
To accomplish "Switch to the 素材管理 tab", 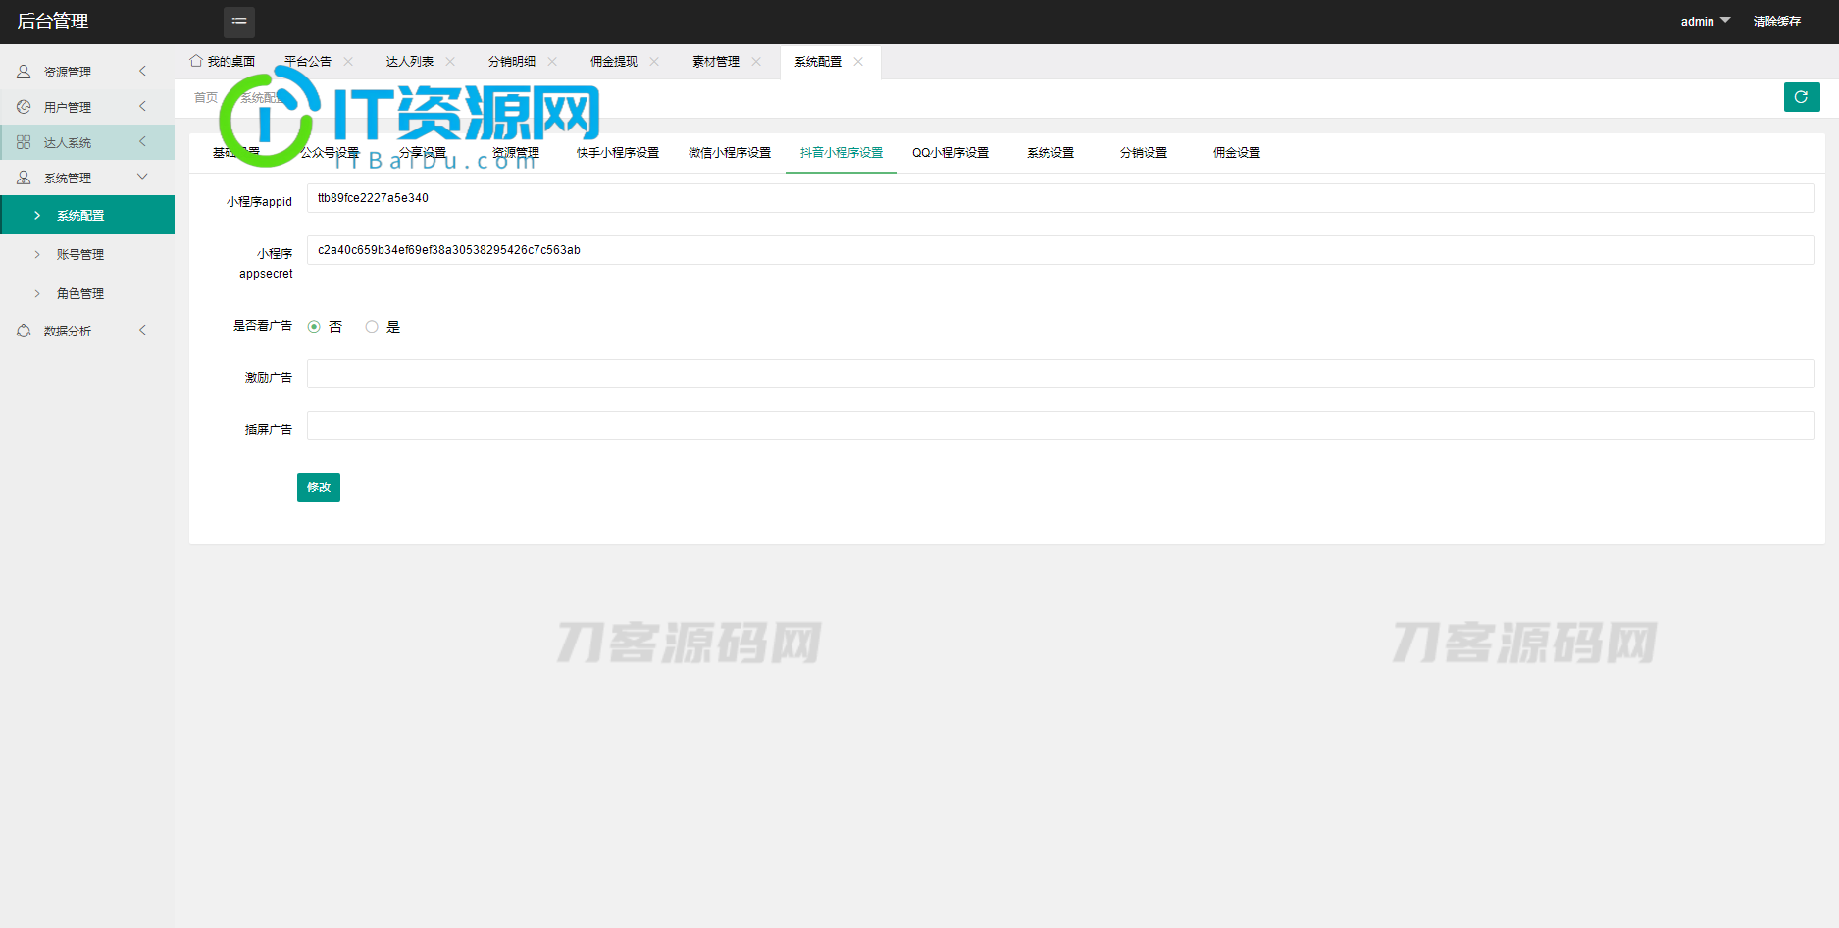I will (716, 61).
